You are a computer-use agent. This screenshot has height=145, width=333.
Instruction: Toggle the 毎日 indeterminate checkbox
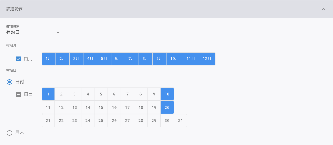[19, 94]
